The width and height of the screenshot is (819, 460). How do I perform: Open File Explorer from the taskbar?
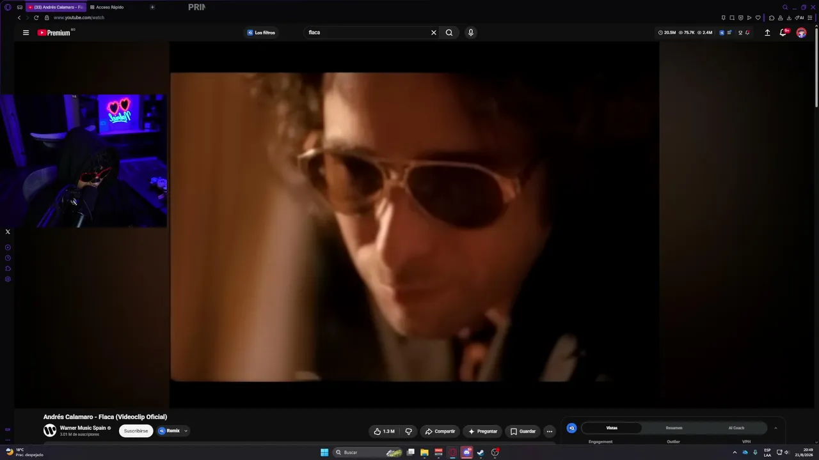424,452
